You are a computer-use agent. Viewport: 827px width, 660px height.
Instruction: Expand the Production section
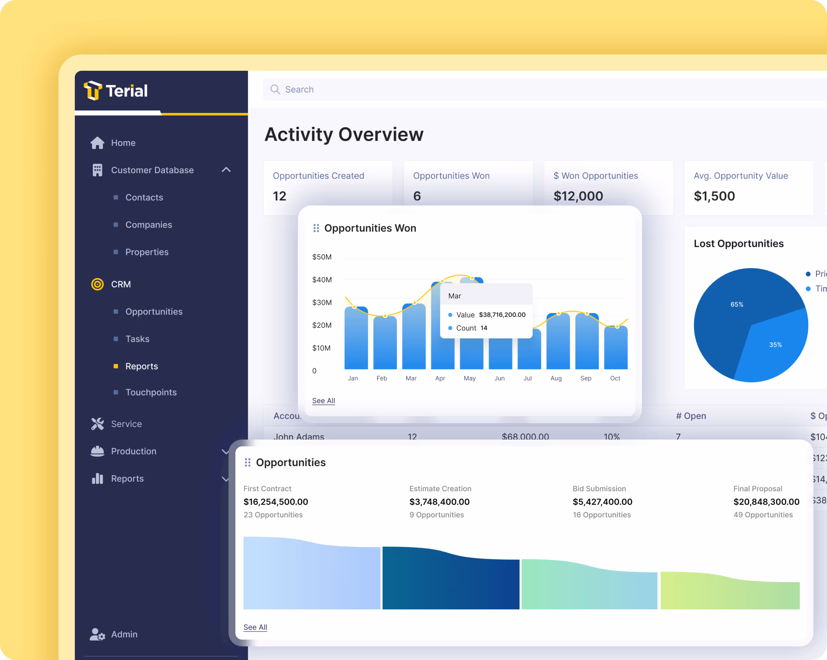pos(225,452)
